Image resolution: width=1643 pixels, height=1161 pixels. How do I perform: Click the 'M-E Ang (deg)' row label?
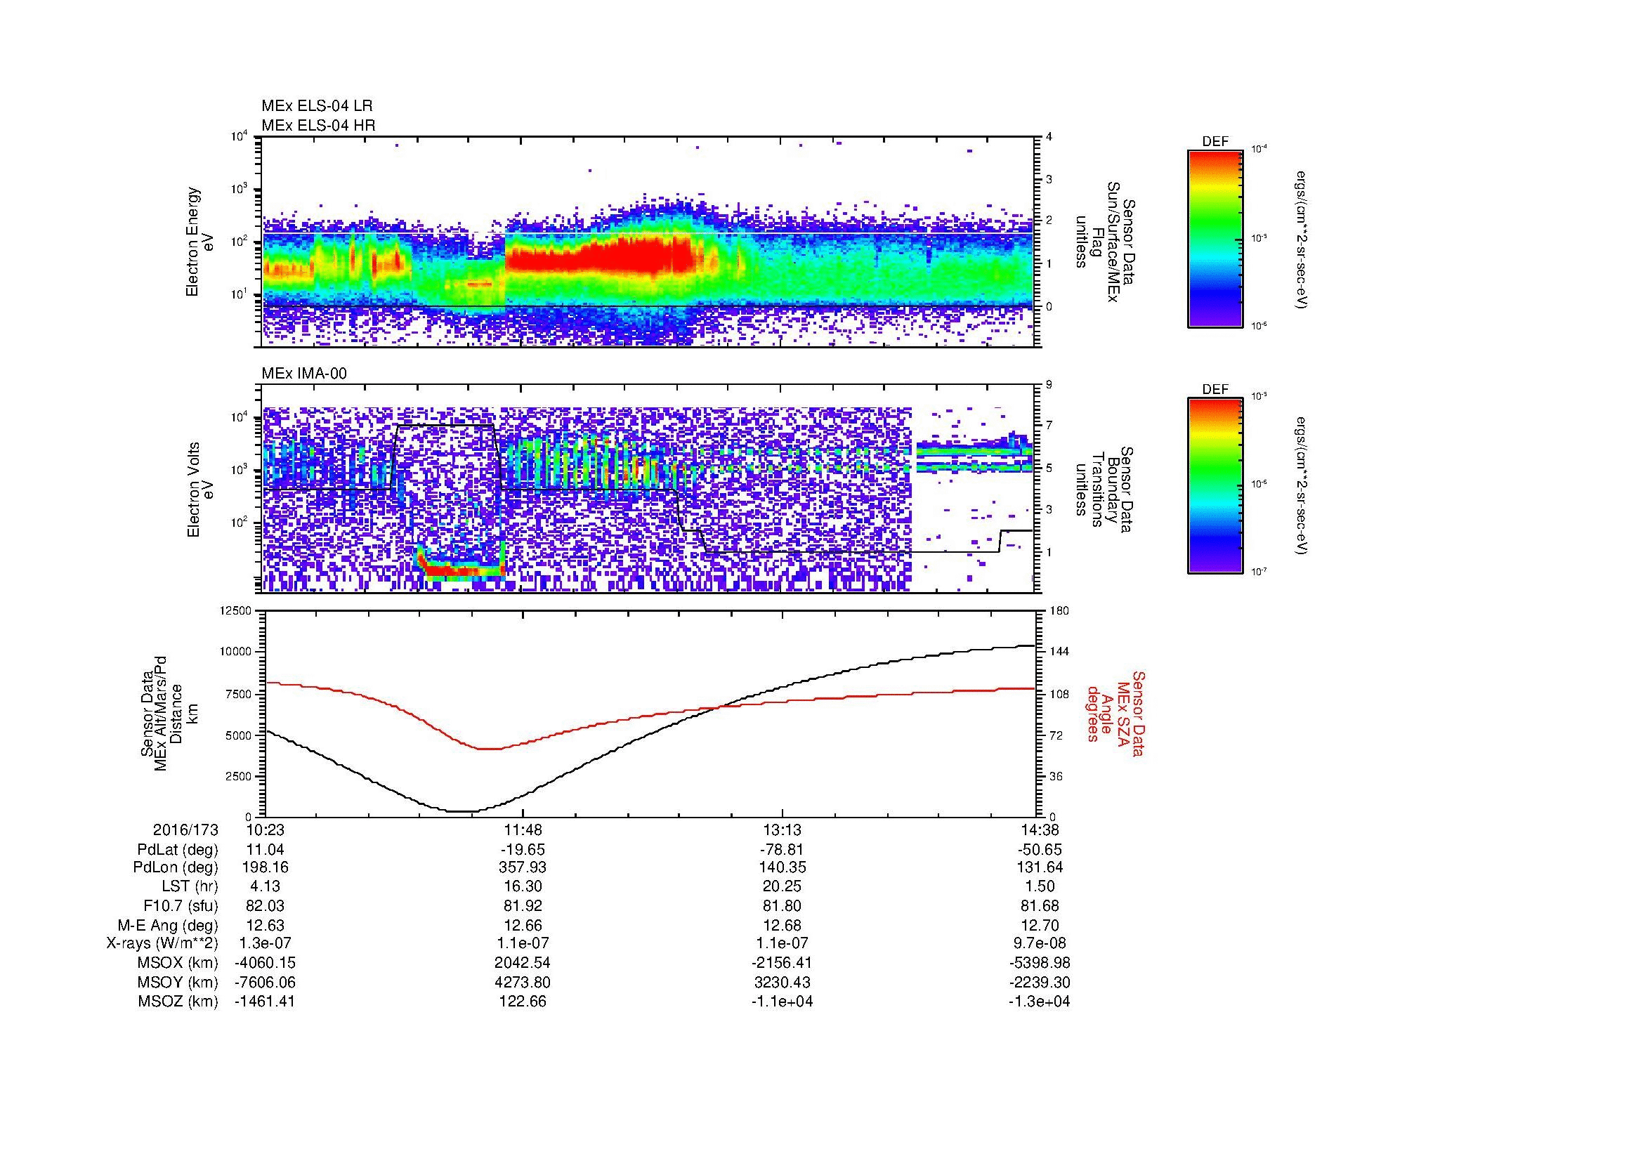coord(168,925)
